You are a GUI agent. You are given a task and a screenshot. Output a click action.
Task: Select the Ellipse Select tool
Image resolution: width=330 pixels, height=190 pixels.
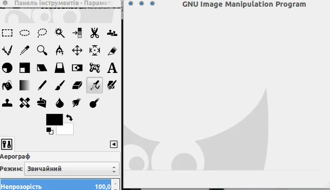pos(25,33)
